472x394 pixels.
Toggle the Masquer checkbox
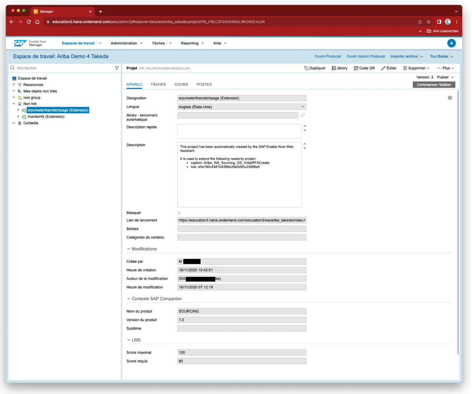179,213
